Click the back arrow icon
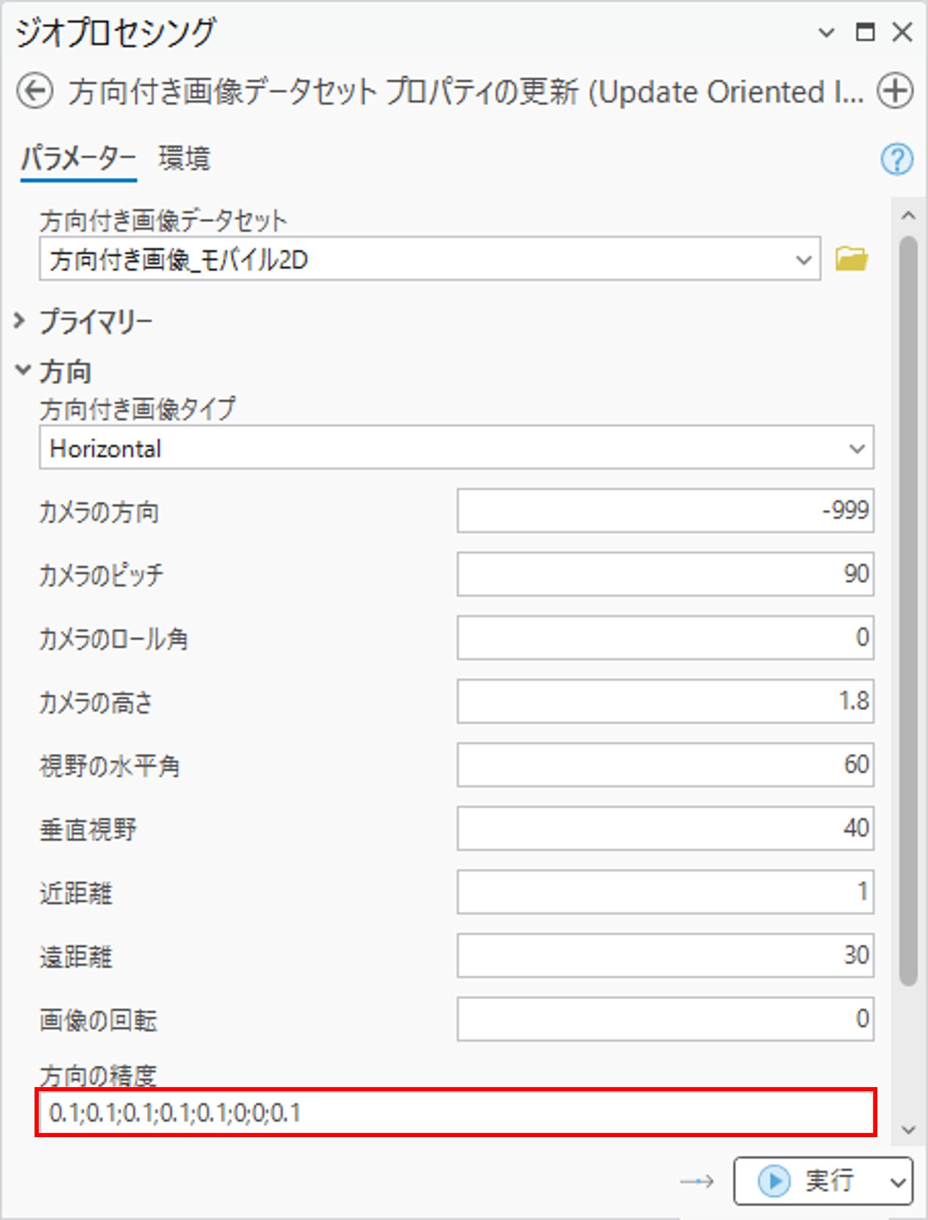The image size is (928, 1220). pyautogui.click(x=35, y=92)
